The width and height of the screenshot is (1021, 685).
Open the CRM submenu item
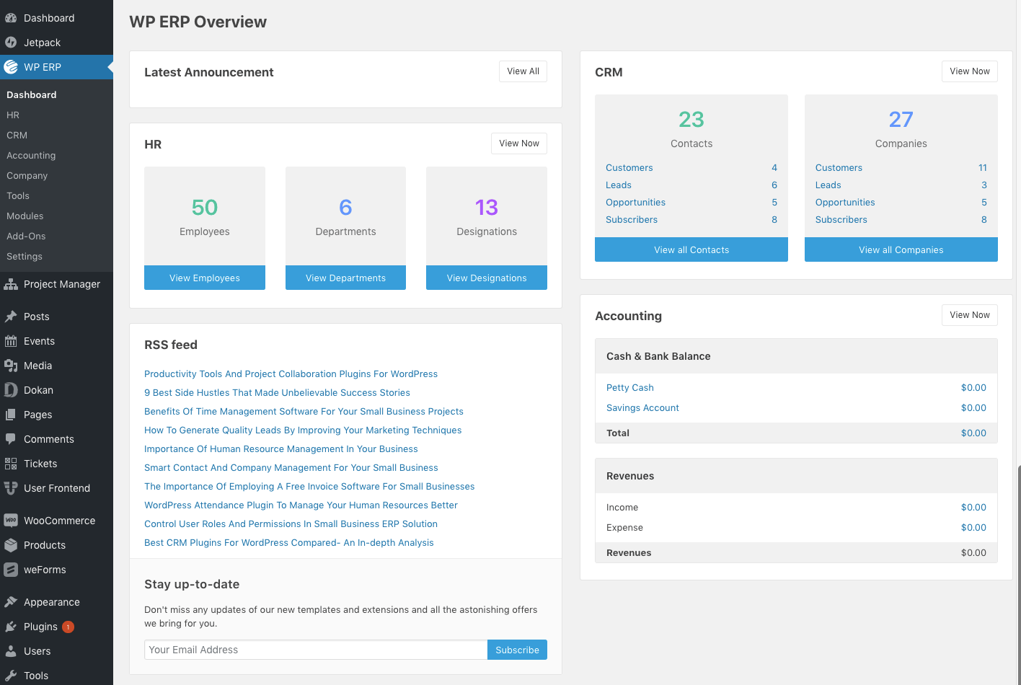(17, 136)
